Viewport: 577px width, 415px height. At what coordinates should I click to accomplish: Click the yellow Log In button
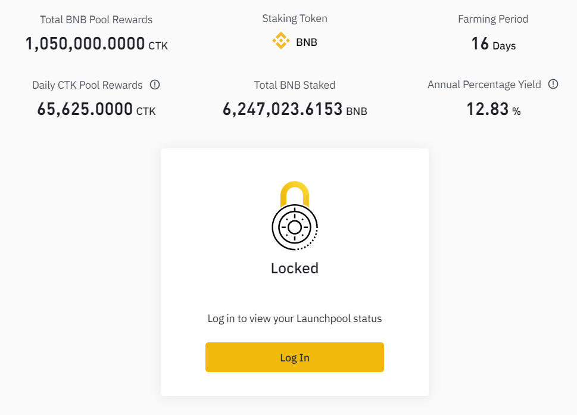tap(294, 357)
